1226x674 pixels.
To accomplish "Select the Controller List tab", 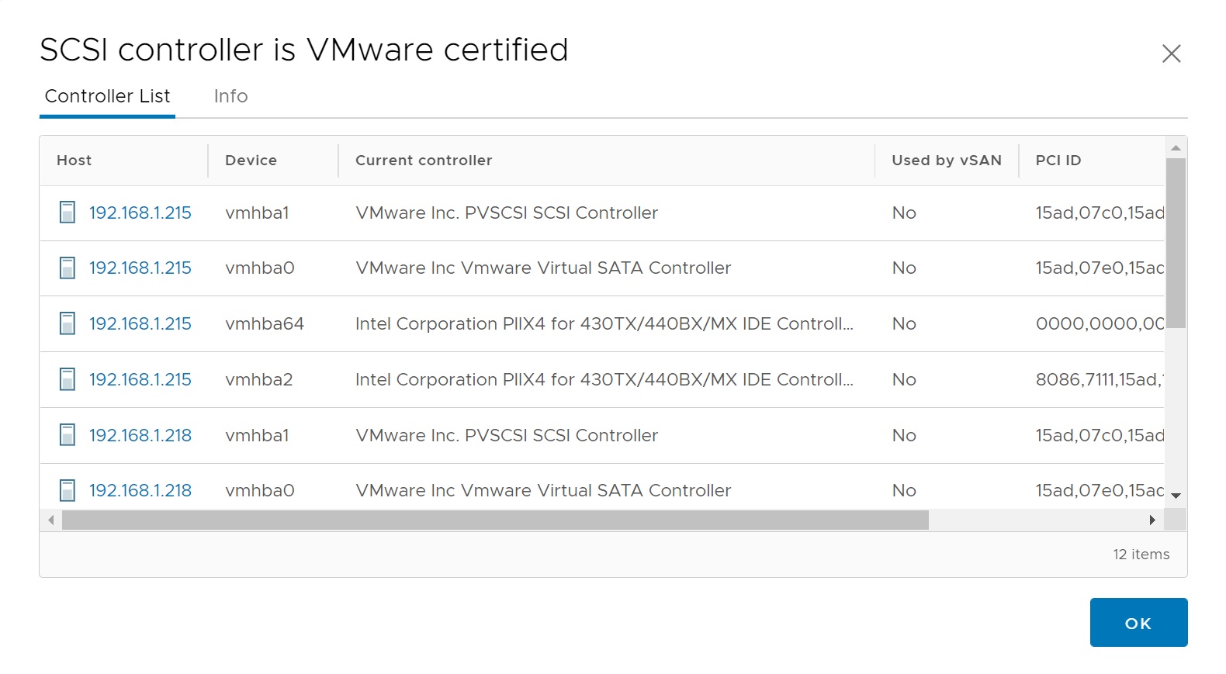I will coord(107,96).
